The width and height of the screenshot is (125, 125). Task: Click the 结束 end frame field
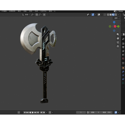(x=107, y=112)
